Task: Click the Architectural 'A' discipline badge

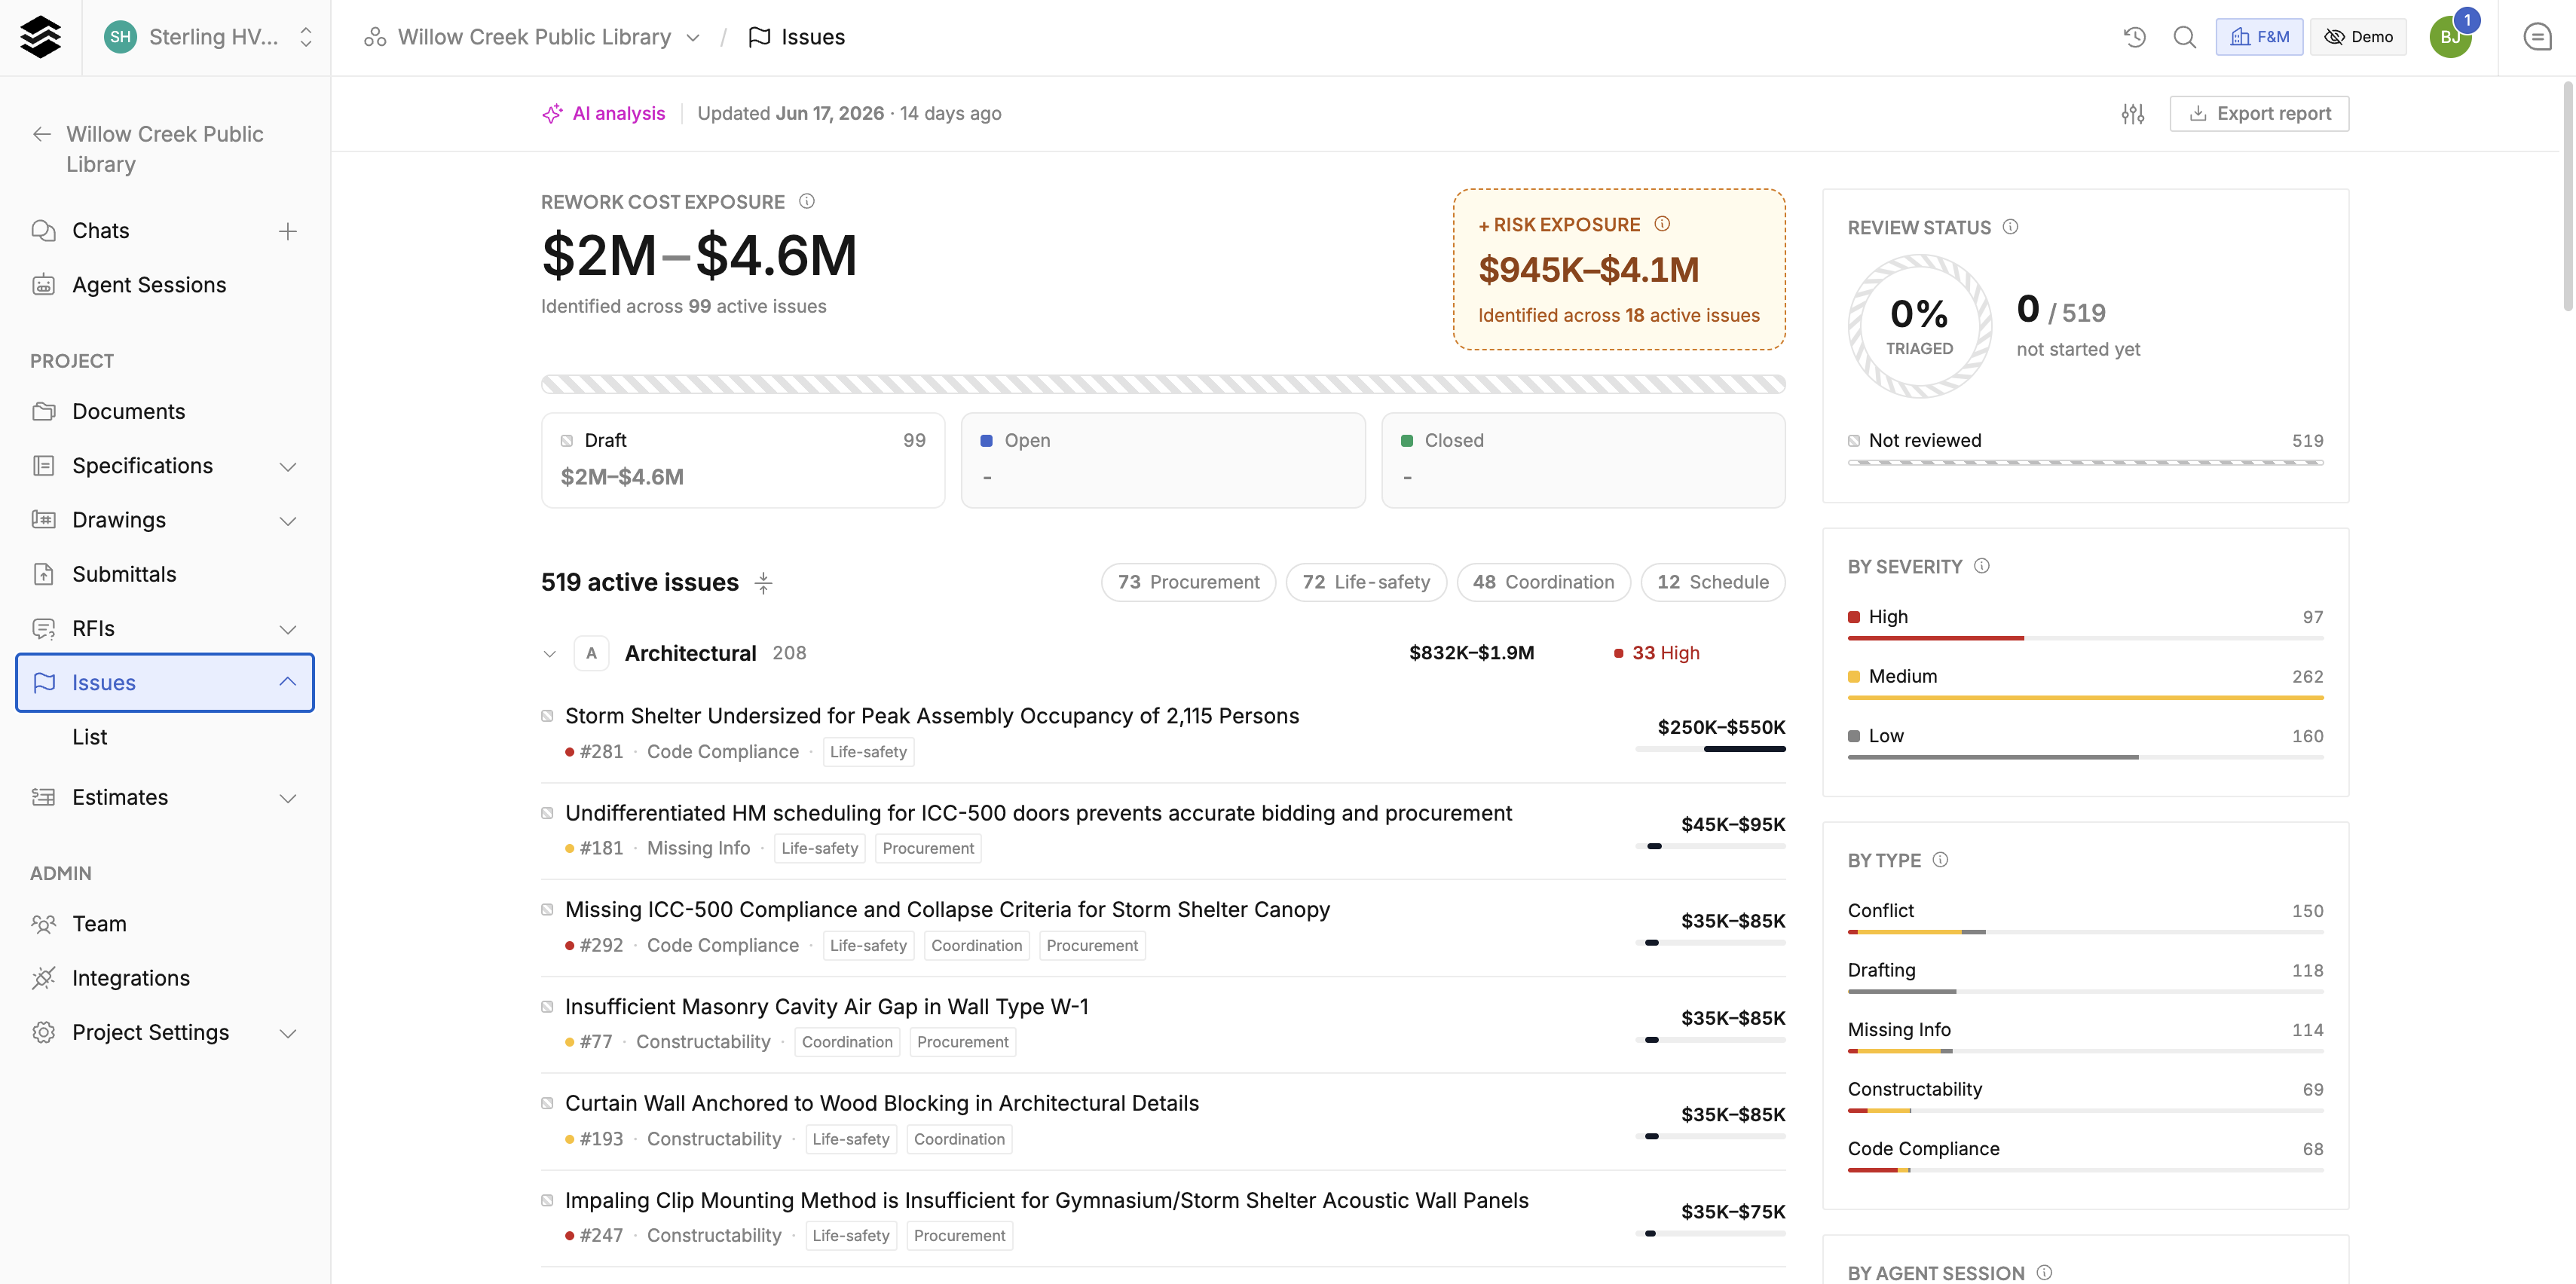Action: coord(592,653)
